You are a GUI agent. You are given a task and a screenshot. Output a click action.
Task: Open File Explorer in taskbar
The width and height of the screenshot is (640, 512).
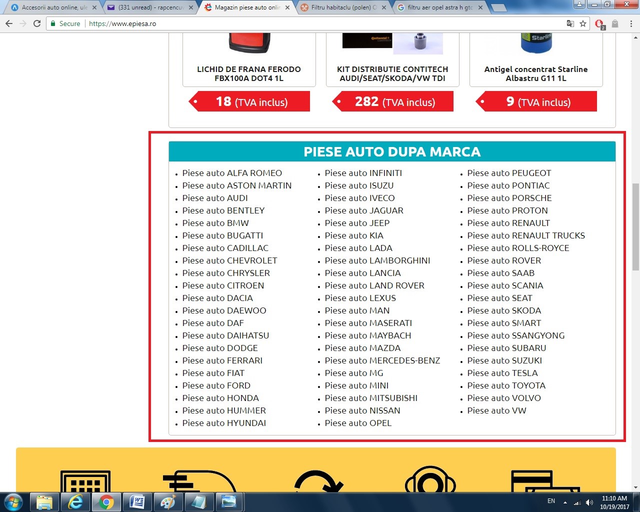44,502
